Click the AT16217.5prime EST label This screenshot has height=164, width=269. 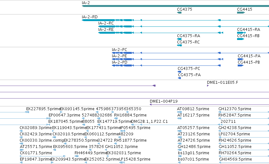coord(193,115)
